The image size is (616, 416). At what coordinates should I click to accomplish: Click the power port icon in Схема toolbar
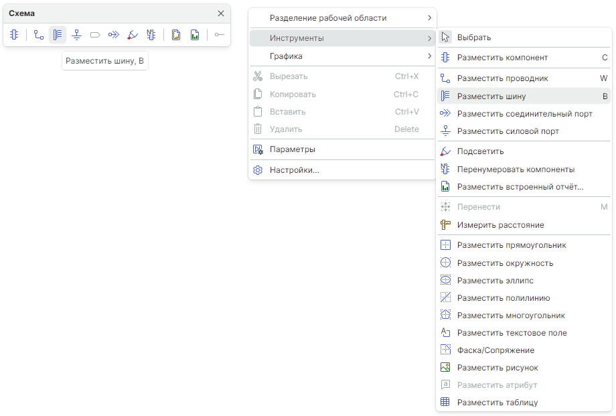click(x=76, y=35)
